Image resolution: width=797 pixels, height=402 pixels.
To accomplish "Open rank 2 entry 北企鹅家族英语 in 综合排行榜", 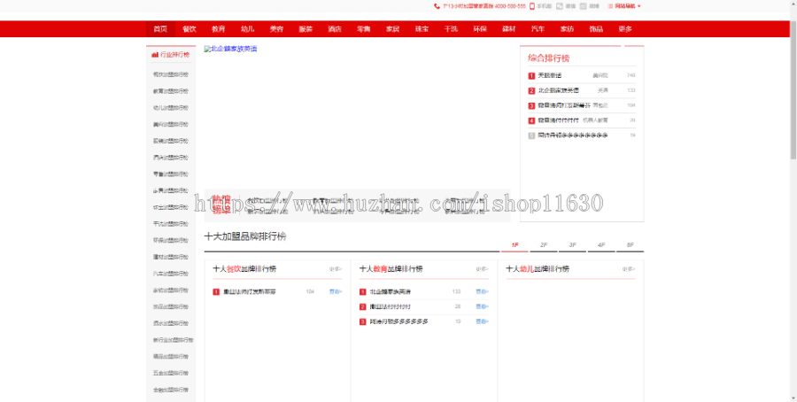I will 558,90.
